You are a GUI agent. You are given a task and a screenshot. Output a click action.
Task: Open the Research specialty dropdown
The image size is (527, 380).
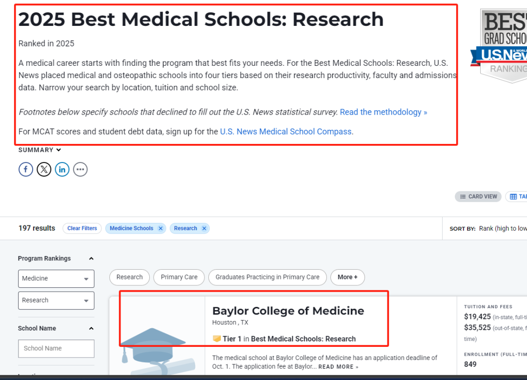56,300
